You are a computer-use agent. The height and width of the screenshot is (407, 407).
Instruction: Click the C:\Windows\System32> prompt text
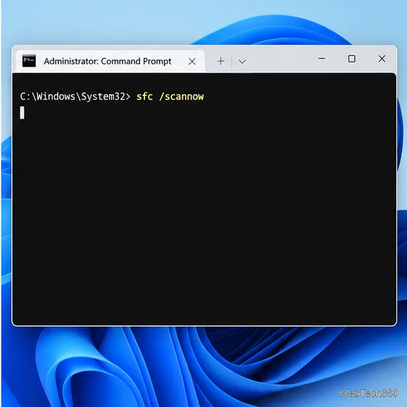tap(75, 97)
